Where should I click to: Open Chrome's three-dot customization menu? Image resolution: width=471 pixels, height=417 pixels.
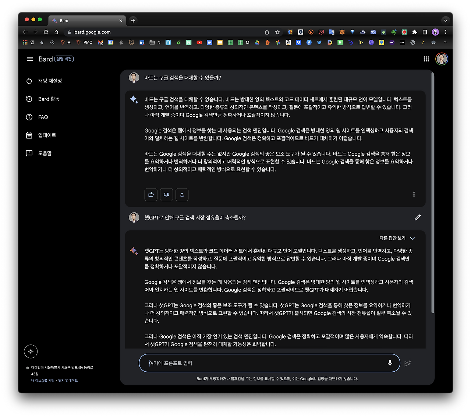coord(446,32)
